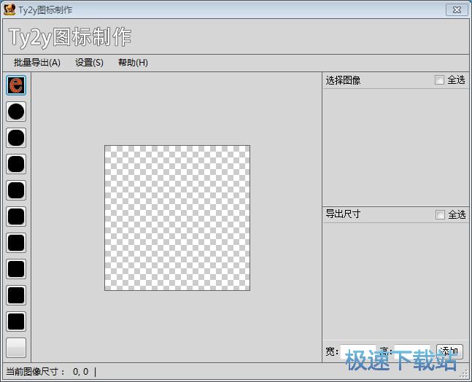Pick the eighth black mask shape in sidebar
The height and width of the screenshot is (382, 472).
point(16,295)
